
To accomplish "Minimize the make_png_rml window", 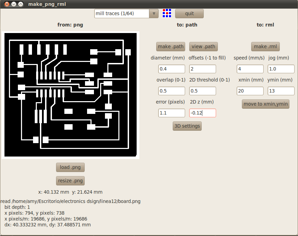I will pyautogui.click(x=14, y=4).
